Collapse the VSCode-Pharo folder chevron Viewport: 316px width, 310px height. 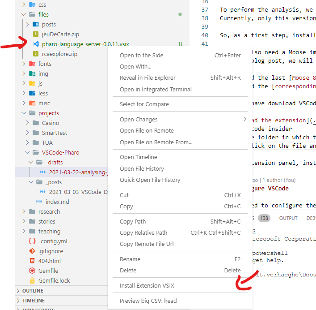click(27, 152)
